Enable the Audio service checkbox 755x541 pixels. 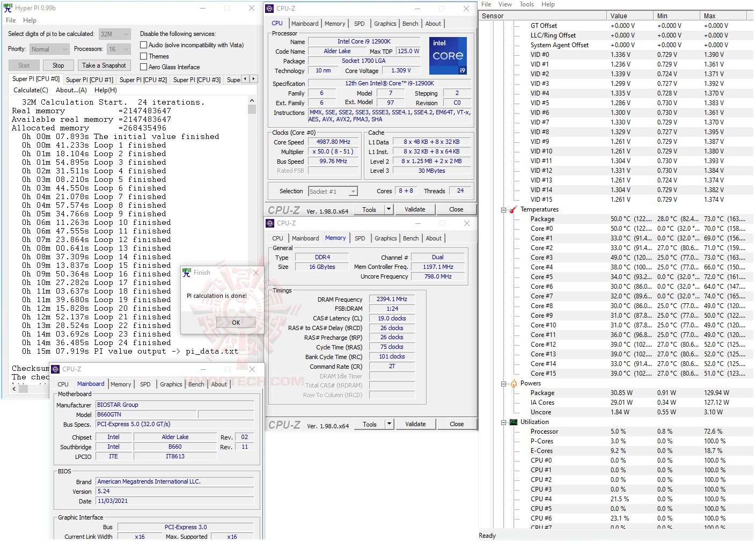click(x=143, y=45)
